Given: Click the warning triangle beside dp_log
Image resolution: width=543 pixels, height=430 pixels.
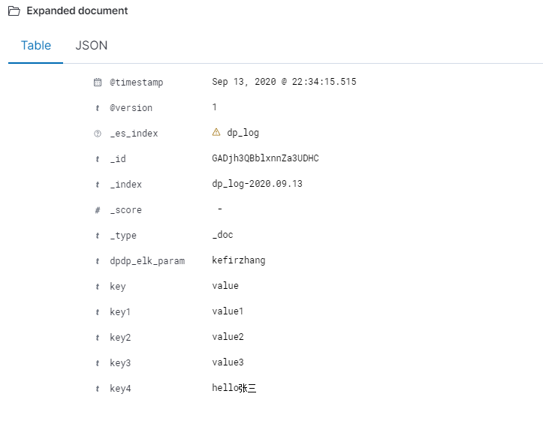Looking at the screenshot, I should pyautogui.click(x=216, y=132).
